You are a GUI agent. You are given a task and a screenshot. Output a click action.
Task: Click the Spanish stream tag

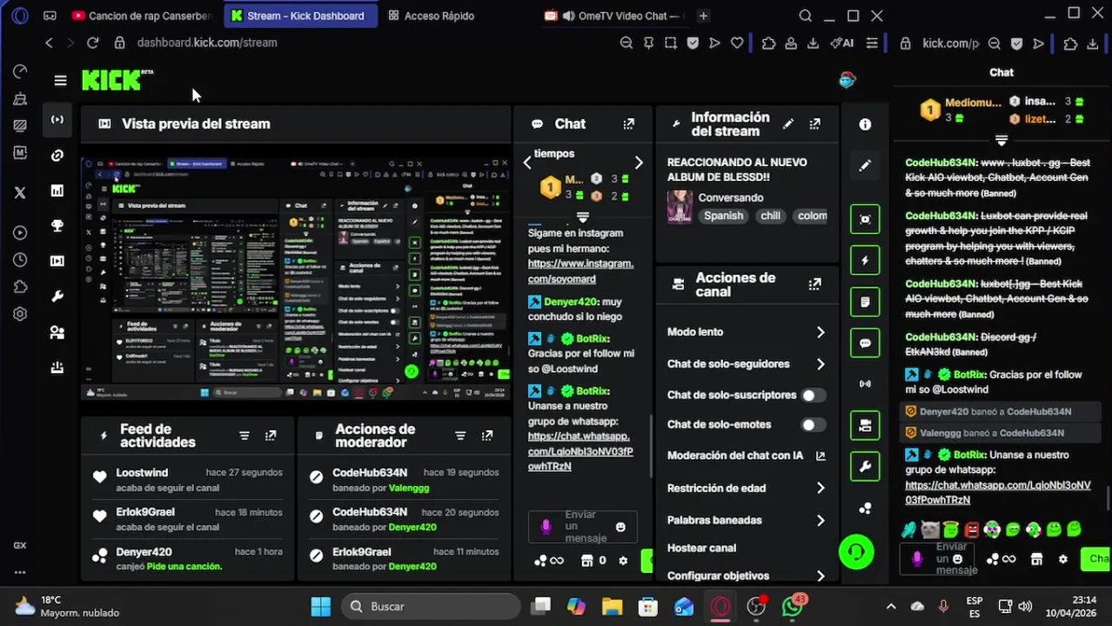pyautogui.click(x=723, y=216)
